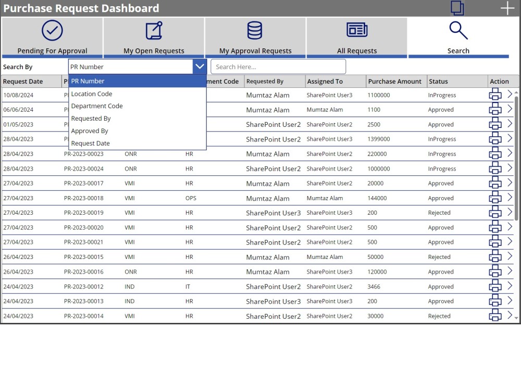The height and width of the screenshot is (390, 521).
Task: Print the 01/05/2023 request row
Action: tap(495, 124)
